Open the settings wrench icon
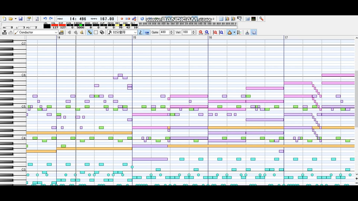 pyautogui.click(x=261, y=19)
